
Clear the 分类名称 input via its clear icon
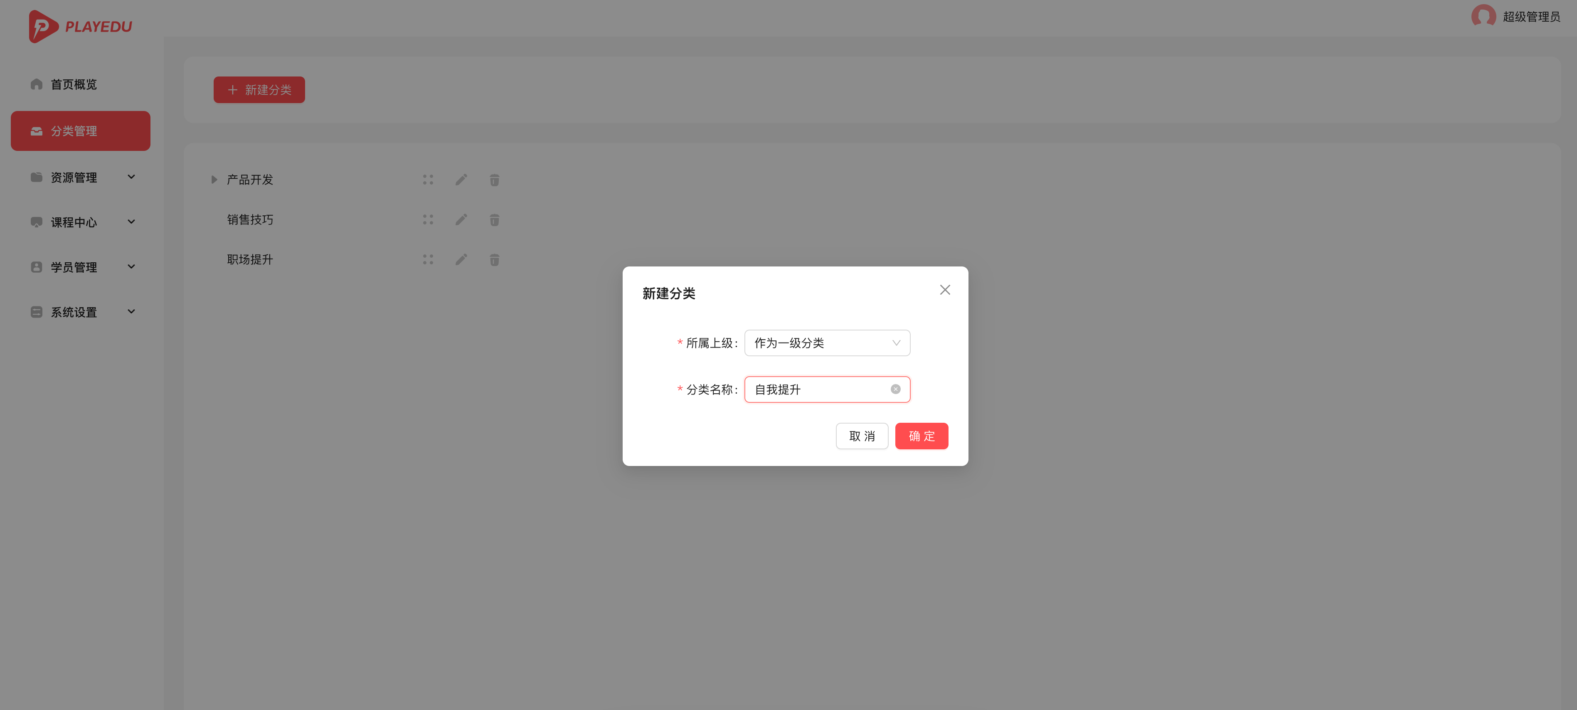(x=896, y=389)
